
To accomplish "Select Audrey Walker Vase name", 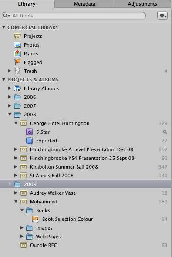I will 53,193.
